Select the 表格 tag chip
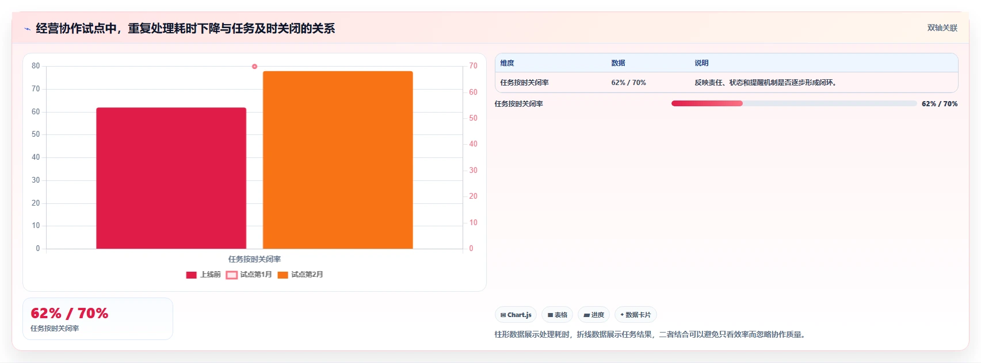The height and width of the screenshot is (363, 981). [x=557, y=315]
